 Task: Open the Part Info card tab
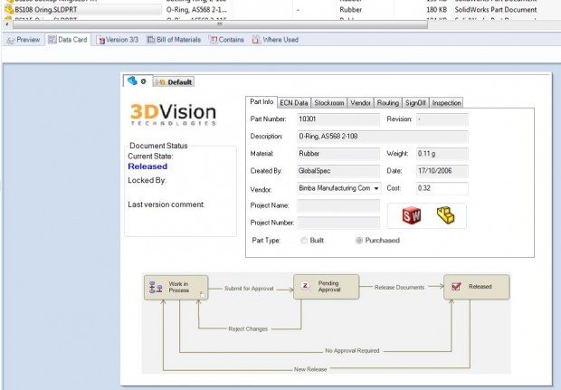[261, 102]
